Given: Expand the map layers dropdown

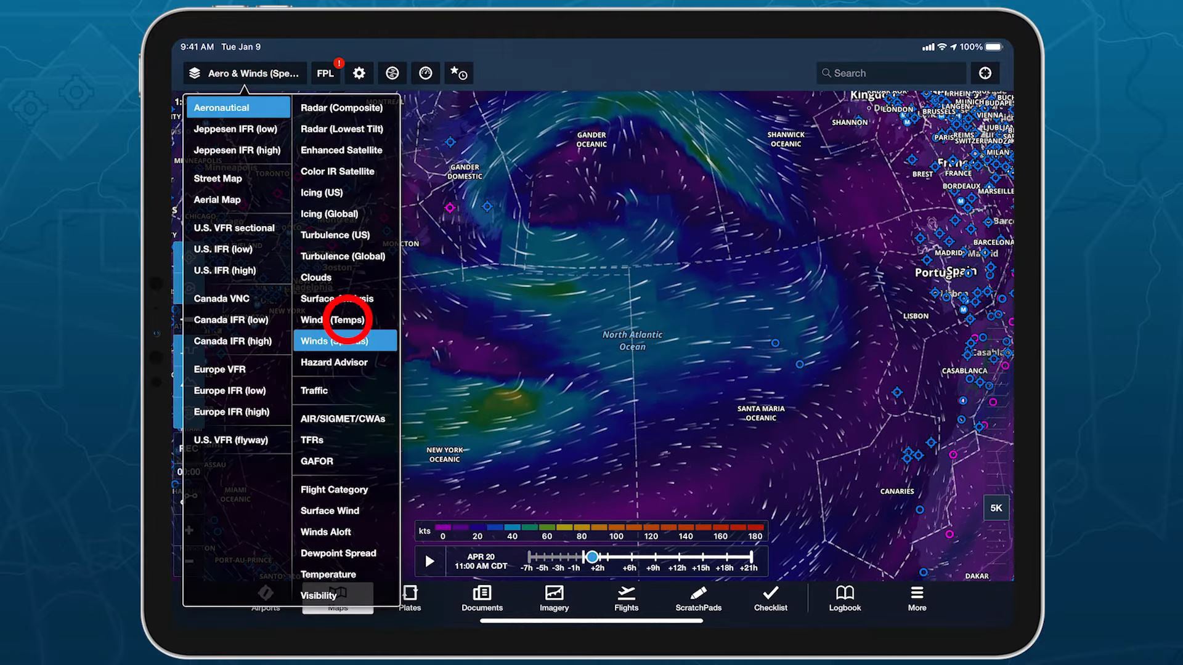Looking at the screenshot, I should click(x=245, y=73).
